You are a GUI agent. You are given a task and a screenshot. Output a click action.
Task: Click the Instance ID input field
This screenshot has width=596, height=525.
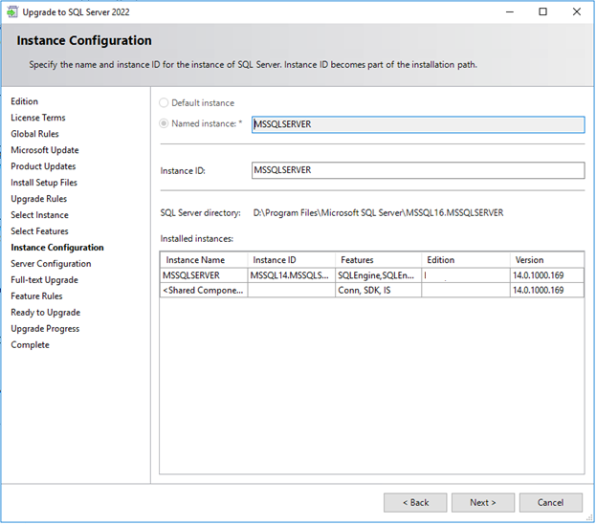[x=418, y=170]
